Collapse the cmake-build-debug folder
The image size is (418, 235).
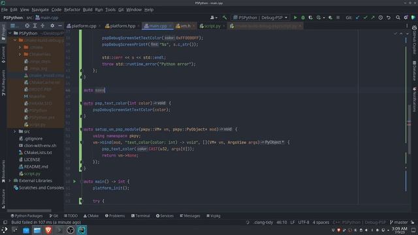[x=14, y=40]
